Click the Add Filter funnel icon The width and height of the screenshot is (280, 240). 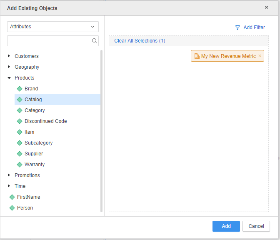(x=237, y=27)
